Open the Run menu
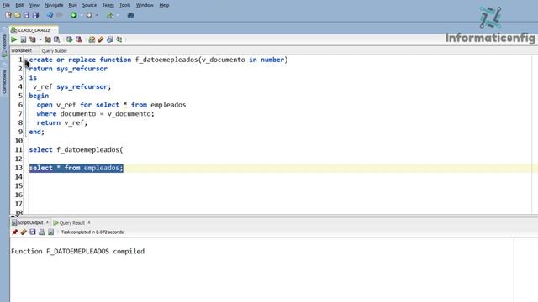This screenshot has height=302, width=538. [x=73, y=5]
